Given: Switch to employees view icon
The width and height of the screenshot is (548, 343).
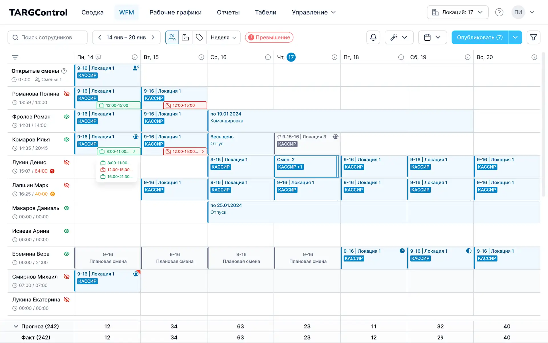Looking at the screenshot, I should coord(172,37).
